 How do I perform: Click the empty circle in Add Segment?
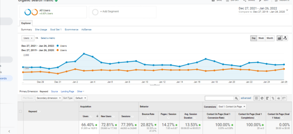pyautogui.click(x=95, y=12)
